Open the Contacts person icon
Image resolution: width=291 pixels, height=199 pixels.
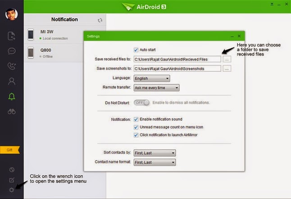point(12,81)
